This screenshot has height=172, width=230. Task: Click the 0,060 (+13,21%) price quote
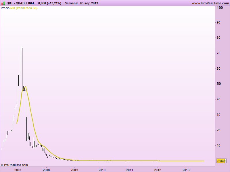coord(50,3)
